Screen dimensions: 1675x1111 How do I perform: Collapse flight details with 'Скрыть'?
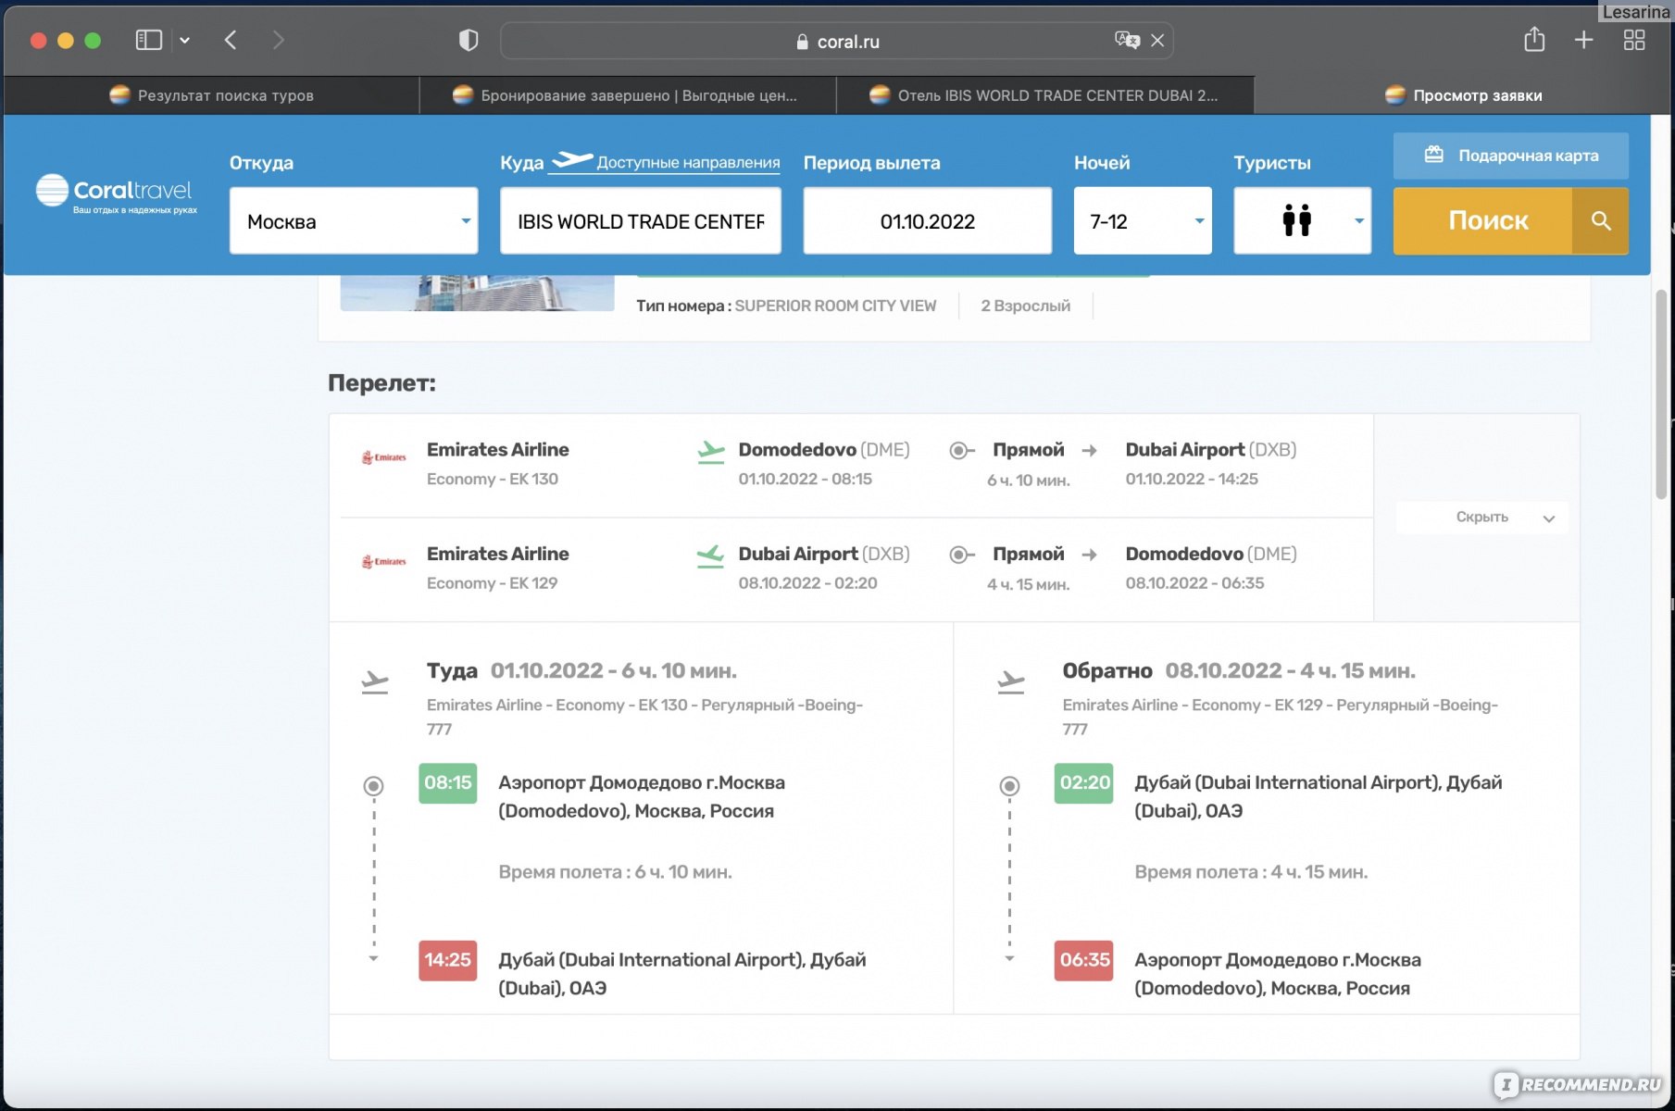tap(1482, 518)
